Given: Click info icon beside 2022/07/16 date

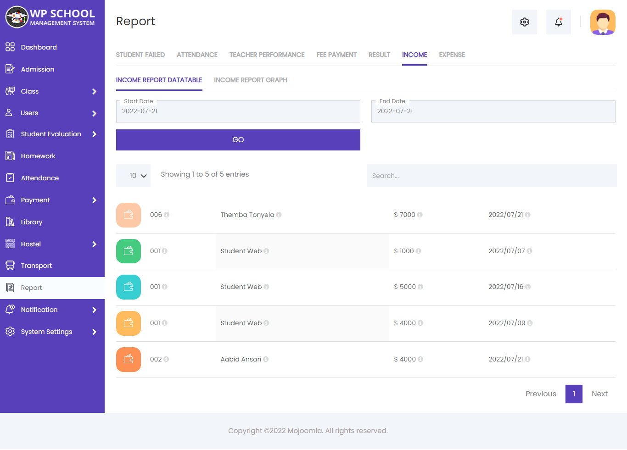Looking at the screenshot, I should tap(528, 287).
